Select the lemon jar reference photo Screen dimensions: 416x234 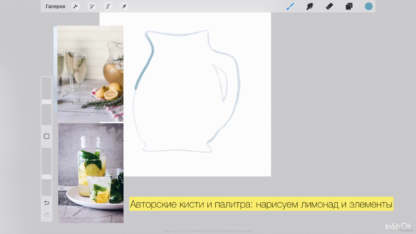pos(90,173)
